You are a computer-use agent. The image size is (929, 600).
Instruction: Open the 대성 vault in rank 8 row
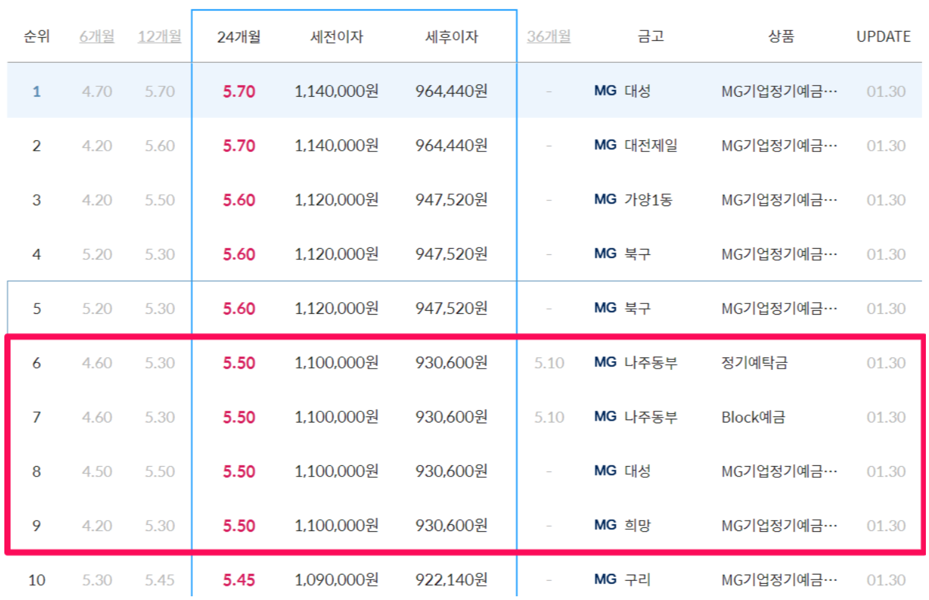[637, 471]
